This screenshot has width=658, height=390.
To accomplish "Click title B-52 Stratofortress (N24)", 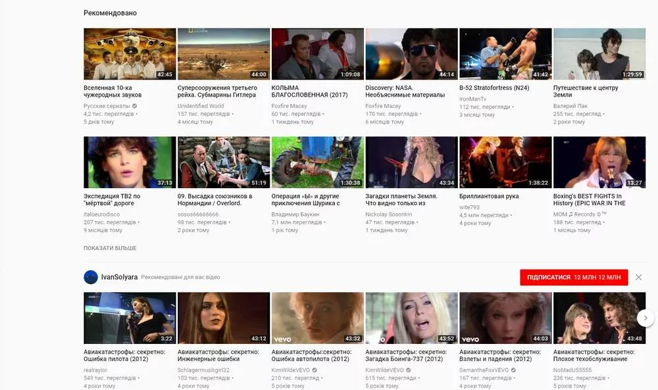I will (494, 87).
